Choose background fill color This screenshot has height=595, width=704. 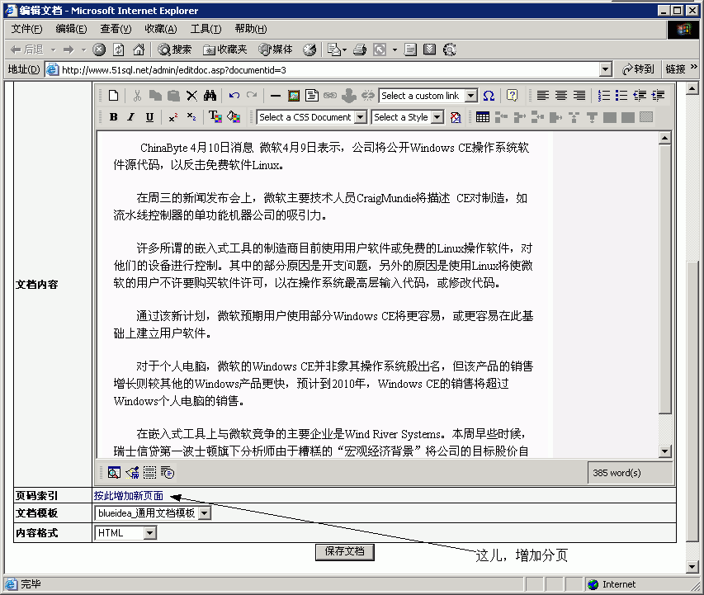pyautogui.click(x=234, y=117)
